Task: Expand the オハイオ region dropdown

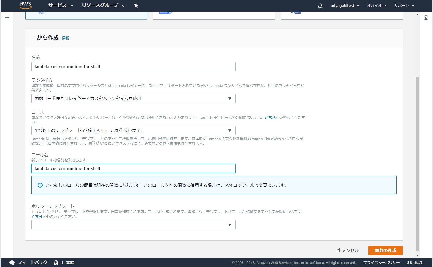Action: 376,5
